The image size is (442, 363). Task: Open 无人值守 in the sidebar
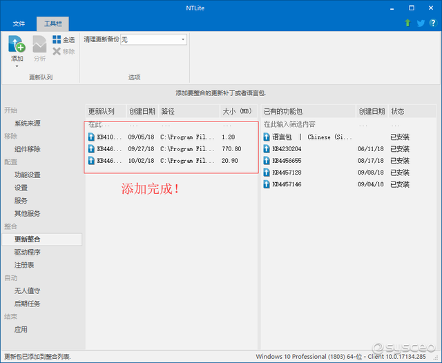tap(28, 291)
